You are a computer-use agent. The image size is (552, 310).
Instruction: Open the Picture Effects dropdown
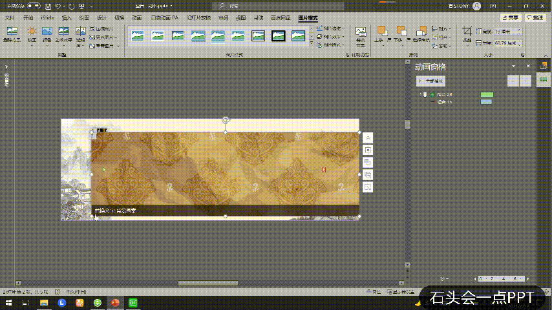[x=330, y=37]
